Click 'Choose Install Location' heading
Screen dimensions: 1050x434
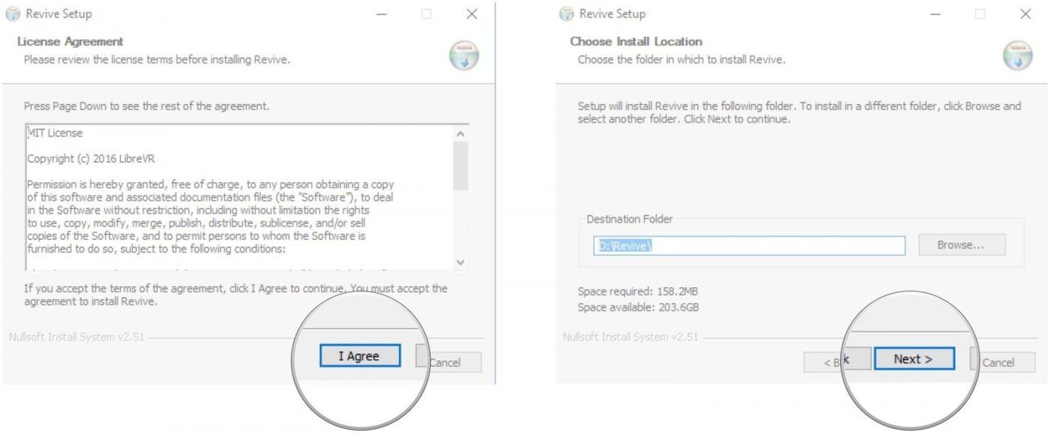point(636,41)
